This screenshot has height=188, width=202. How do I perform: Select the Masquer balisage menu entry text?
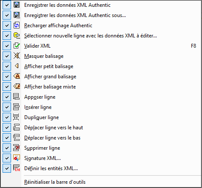click(x=44, y=56)
